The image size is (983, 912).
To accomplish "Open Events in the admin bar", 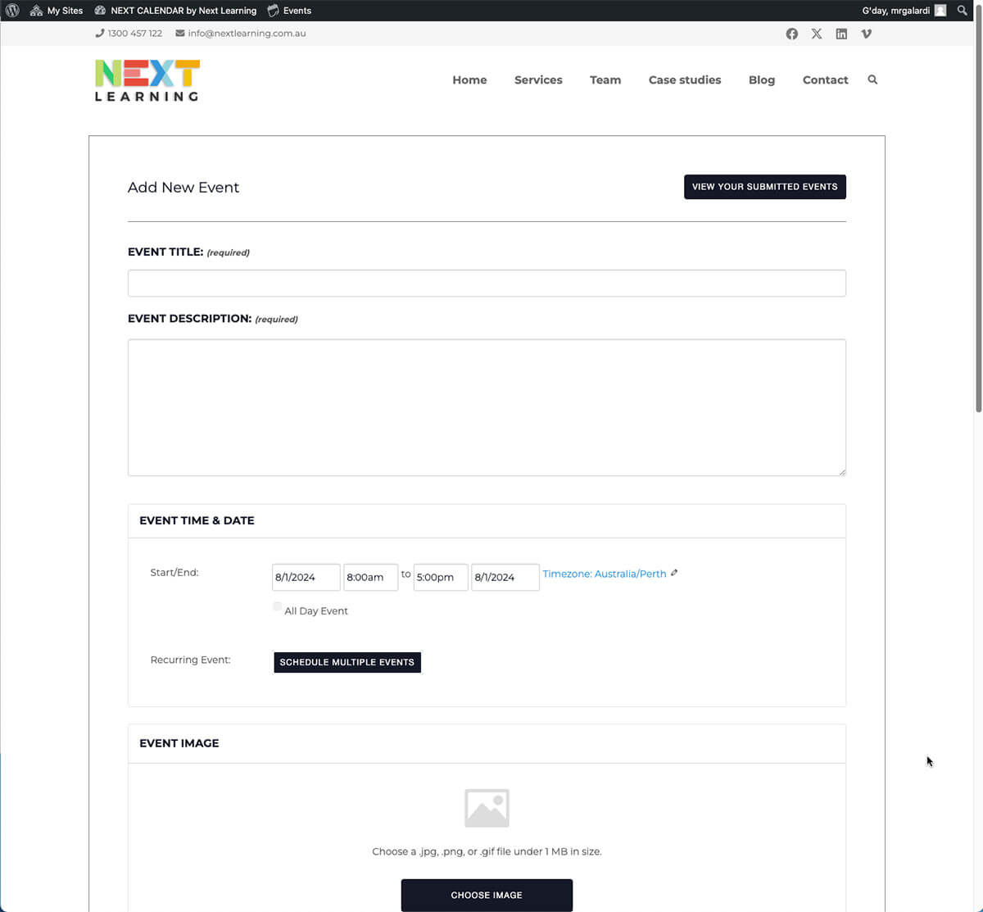I will pos(289,11).
